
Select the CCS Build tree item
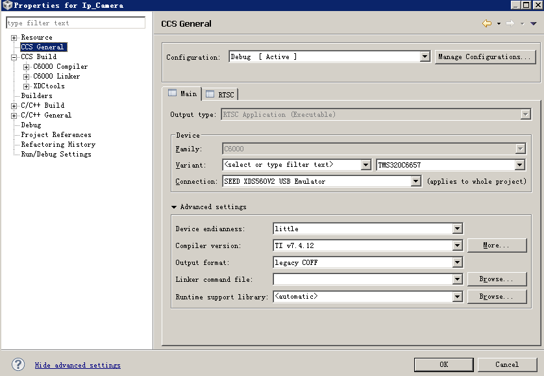point(38,56)
